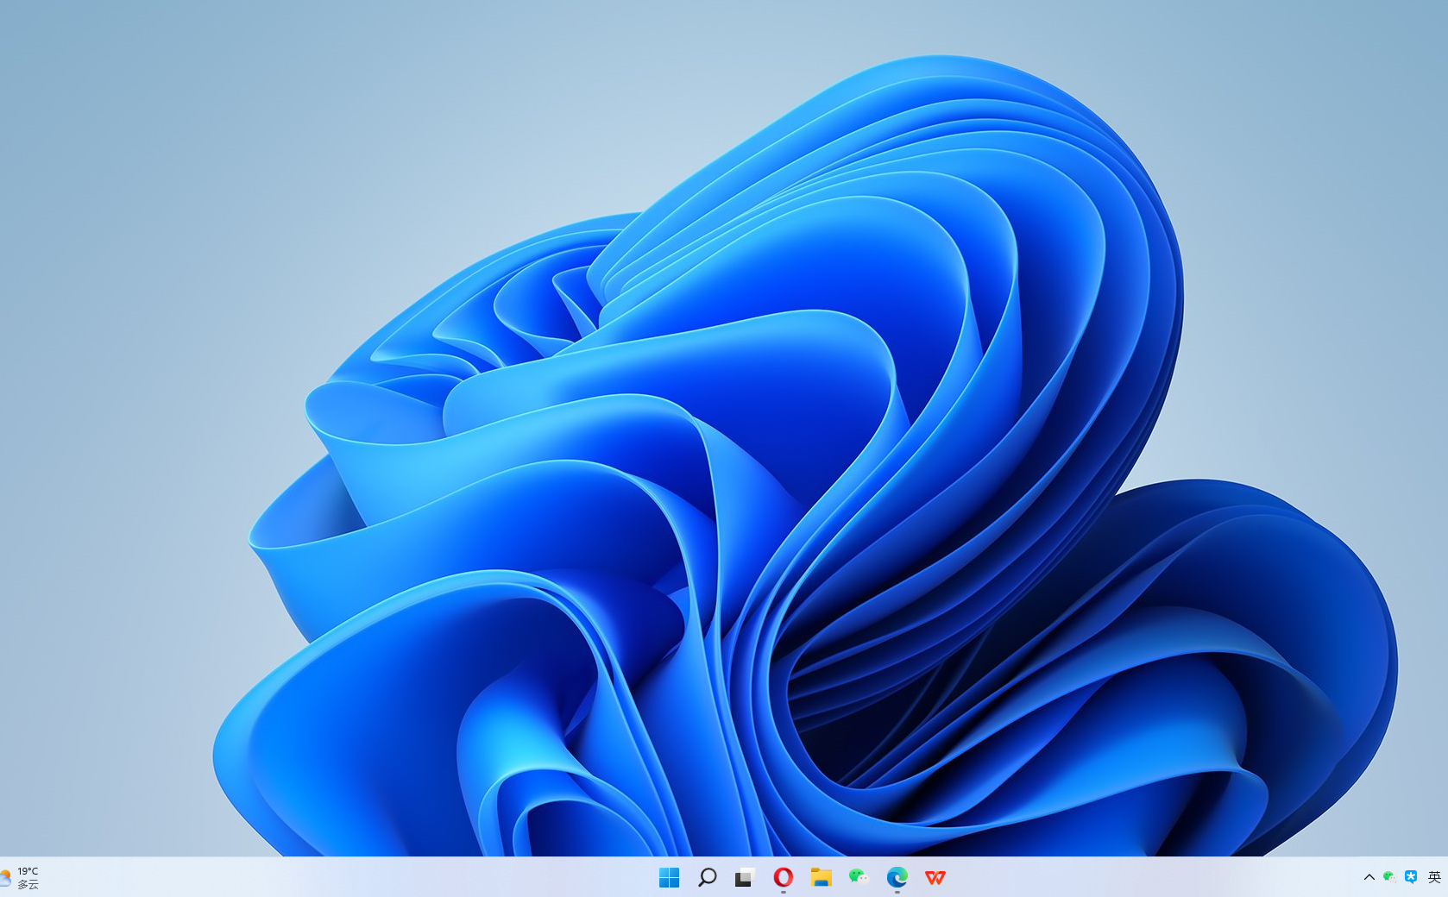Open WPS Office from the taskbar
The image size is (1448, 897).
point(935,877)
